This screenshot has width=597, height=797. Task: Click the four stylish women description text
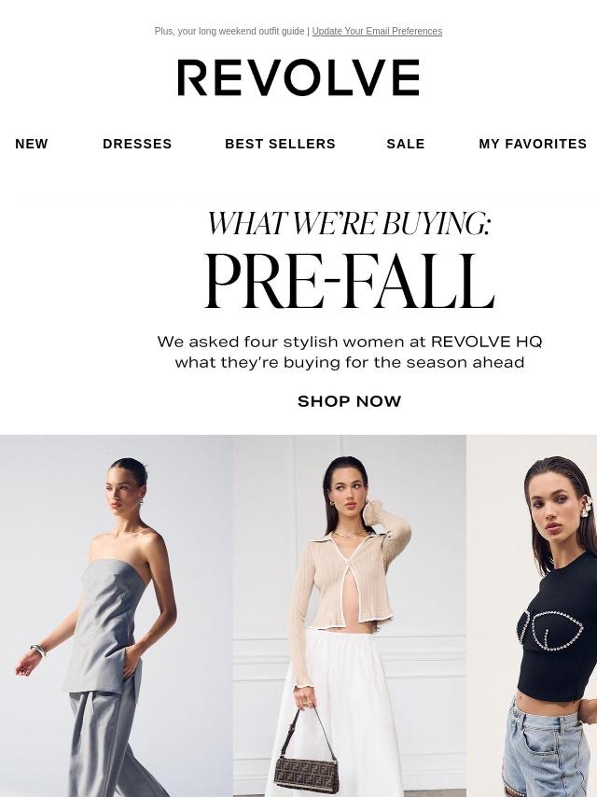tap(350, 352)
